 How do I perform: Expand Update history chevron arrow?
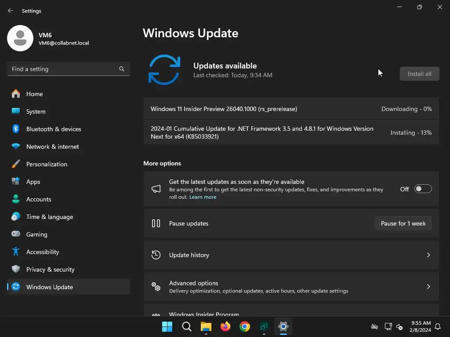(428, 255)
